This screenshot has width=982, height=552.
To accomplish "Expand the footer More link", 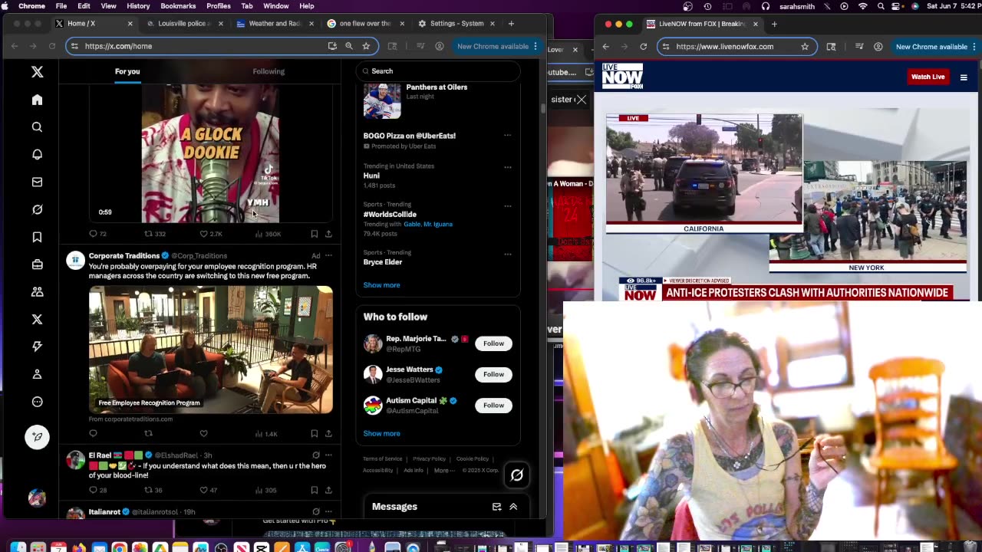I will 443,471.
